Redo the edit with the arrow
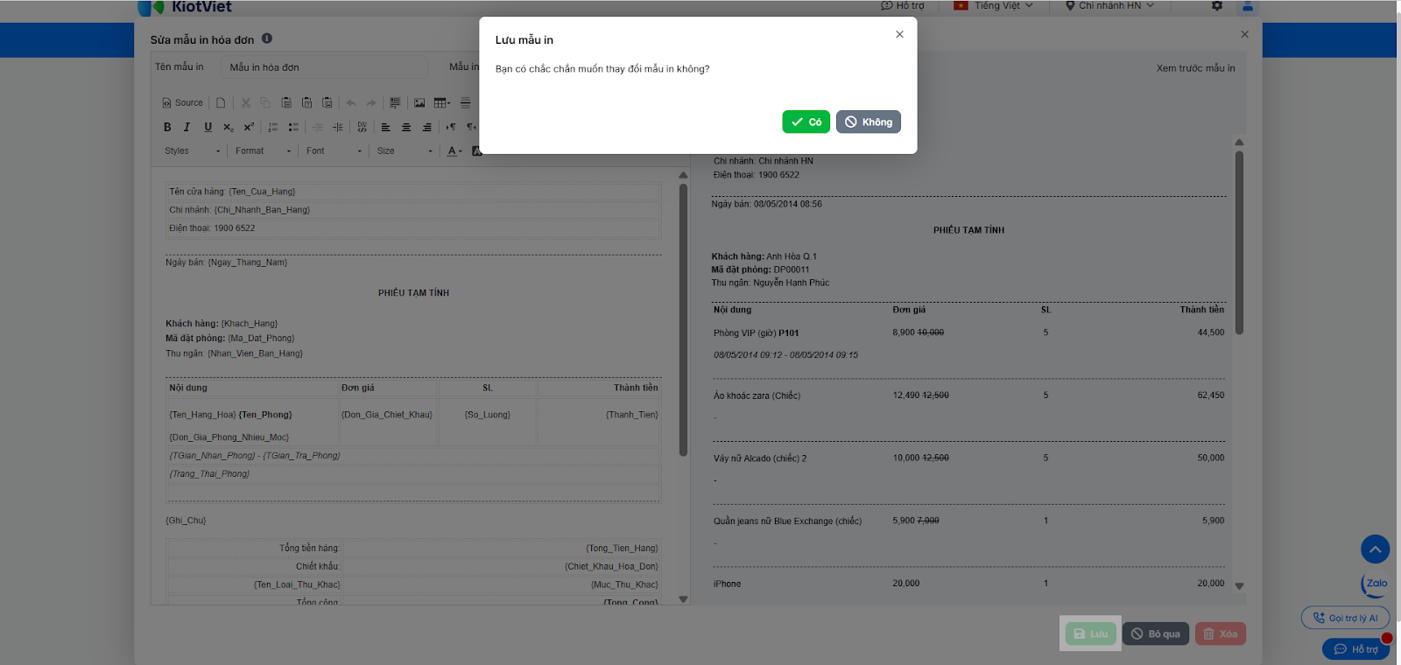Image resolution: width=1401 pixels, height=665 pixels. coord(371,102)
